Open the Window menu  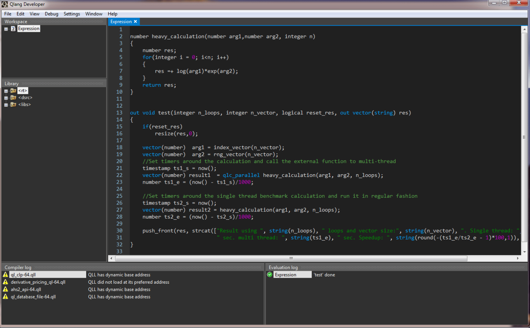(x=94, y=14)
